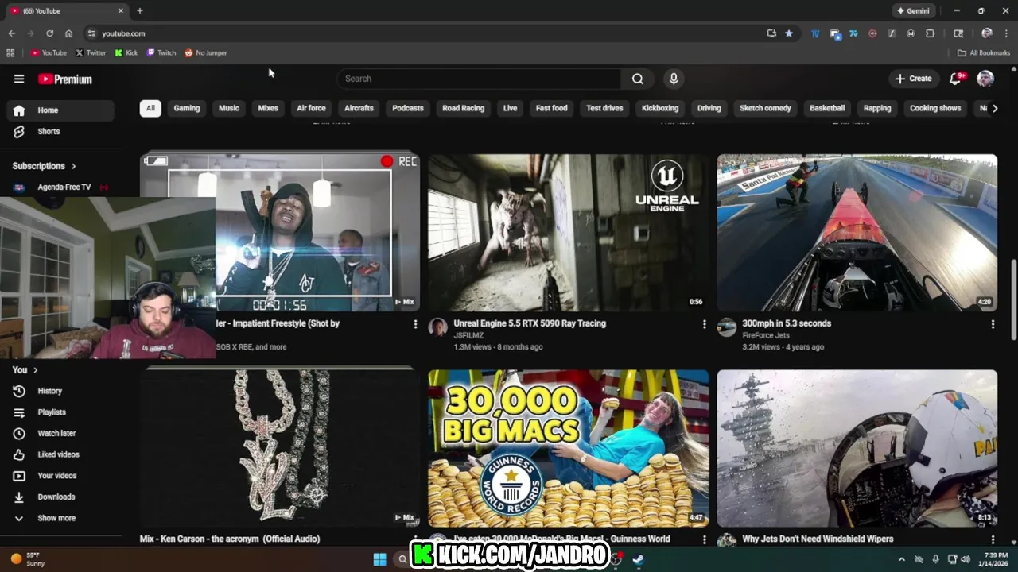Viewport: 1018px width, 572px height.
Task: Open the weather widget on the taskbar
Action: pos(29,559)
